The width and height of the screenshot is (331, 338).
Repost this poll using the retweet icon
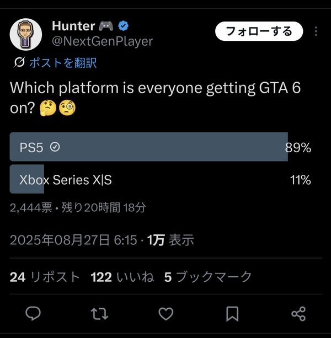pos(99,314)
